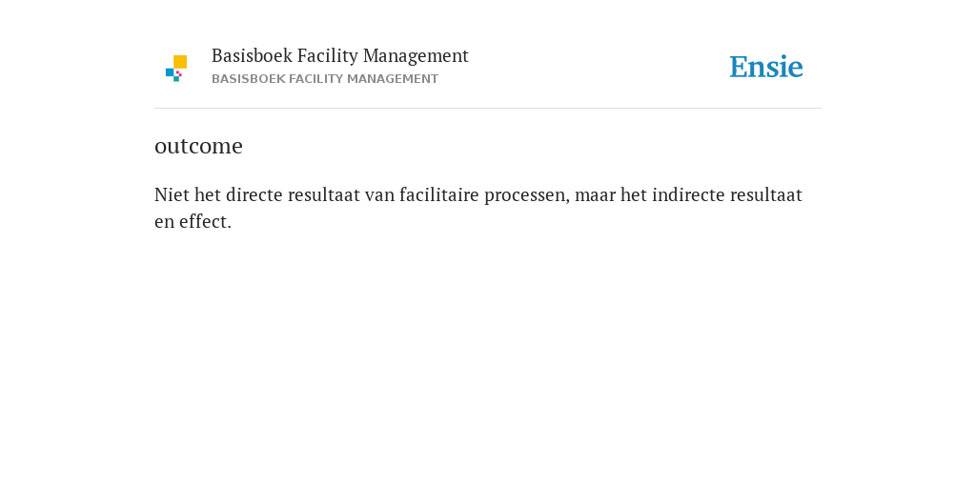Click the yellow square in the logo
This screenshot has width=976, height=488.
click(180, 62)
